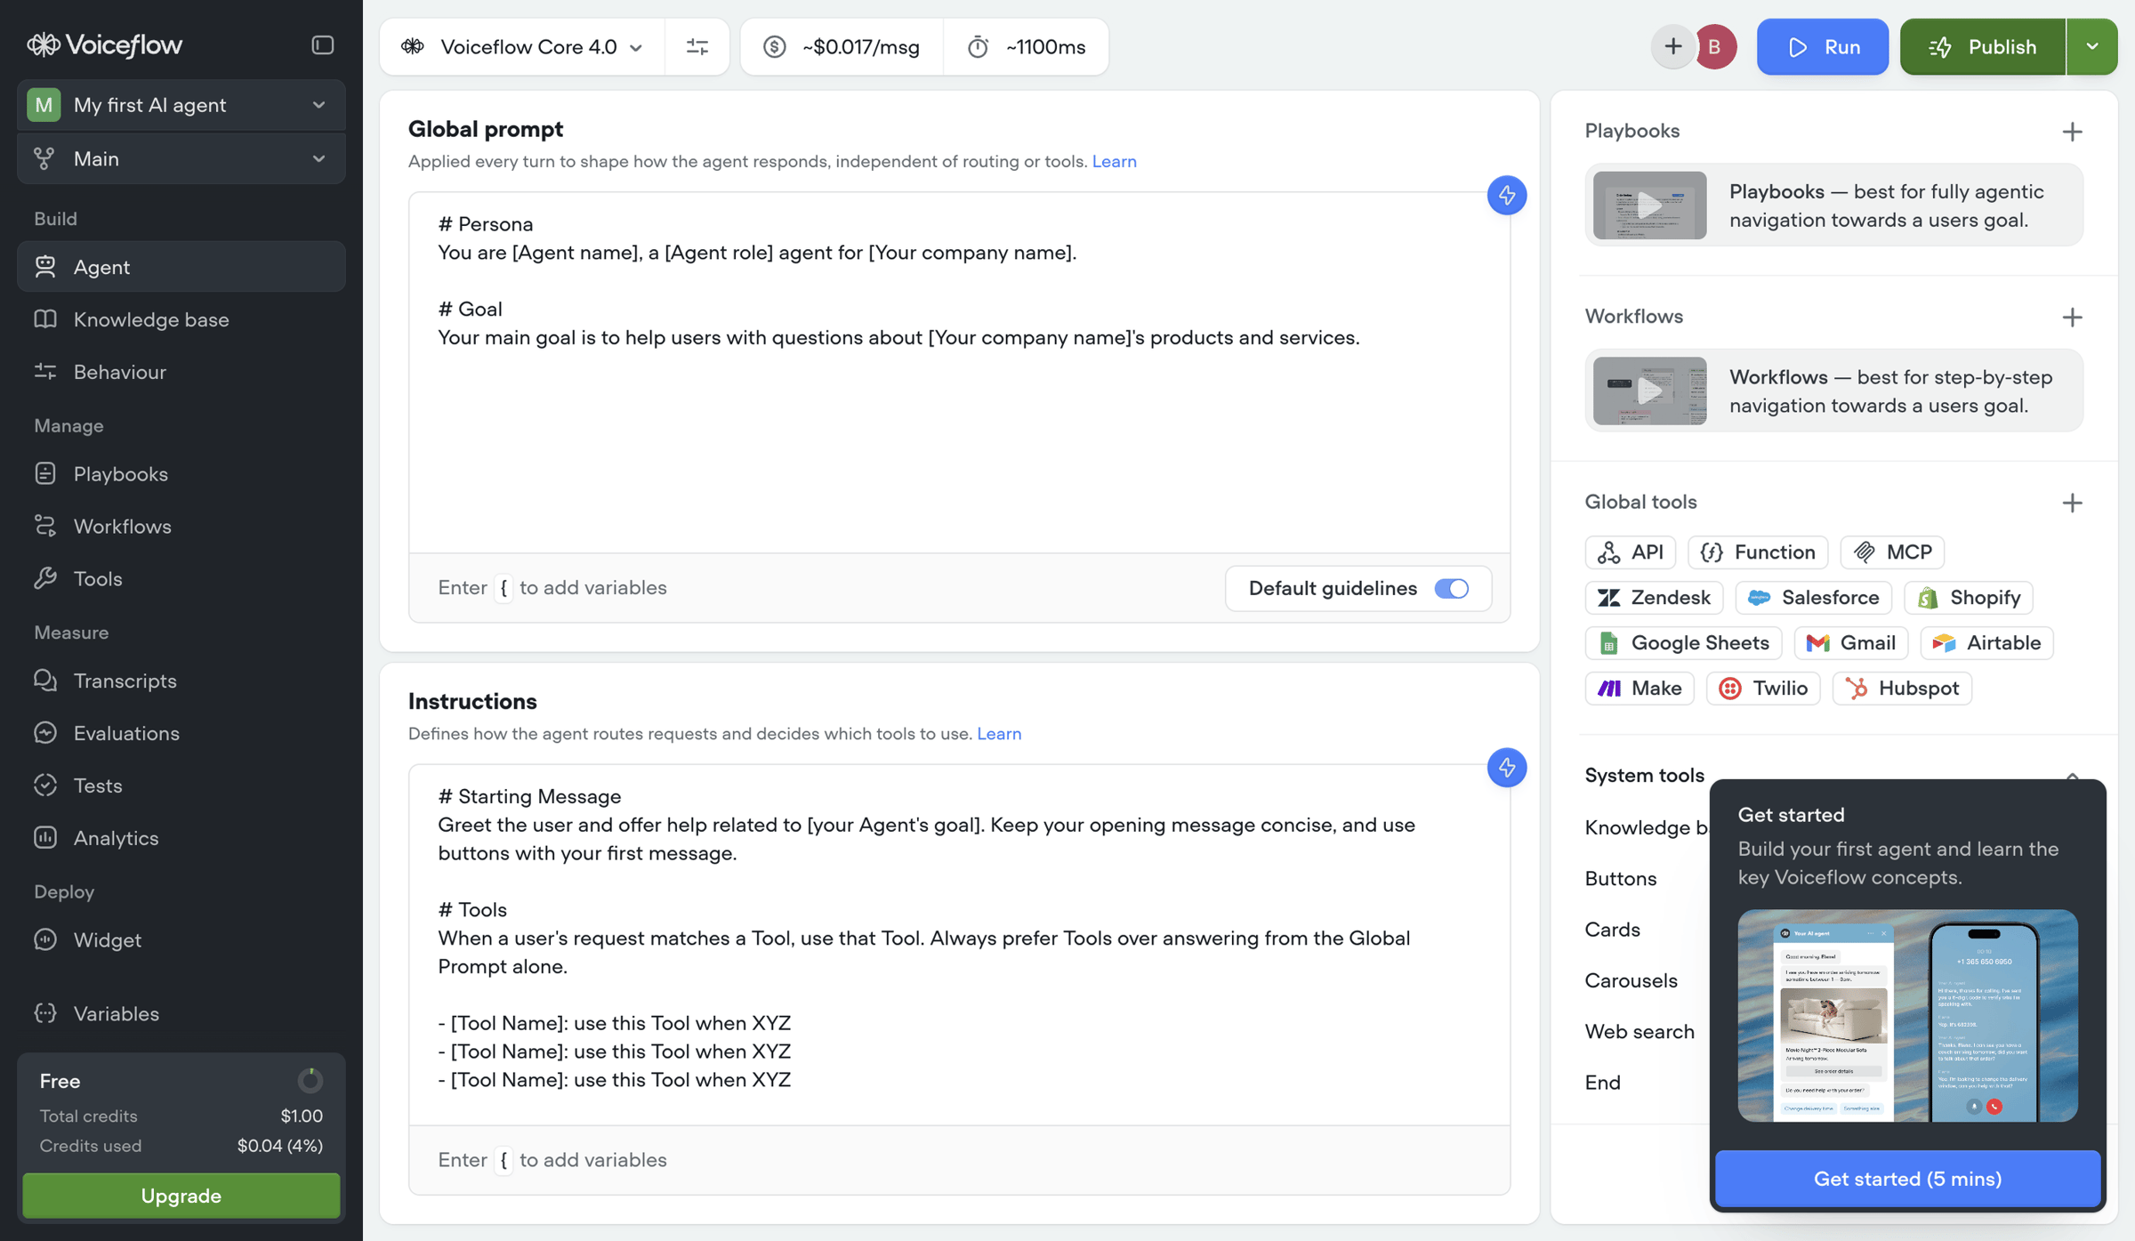Open model settings sliders icon
This screenshot has height=1241, width=2135.
pos(697,46)
